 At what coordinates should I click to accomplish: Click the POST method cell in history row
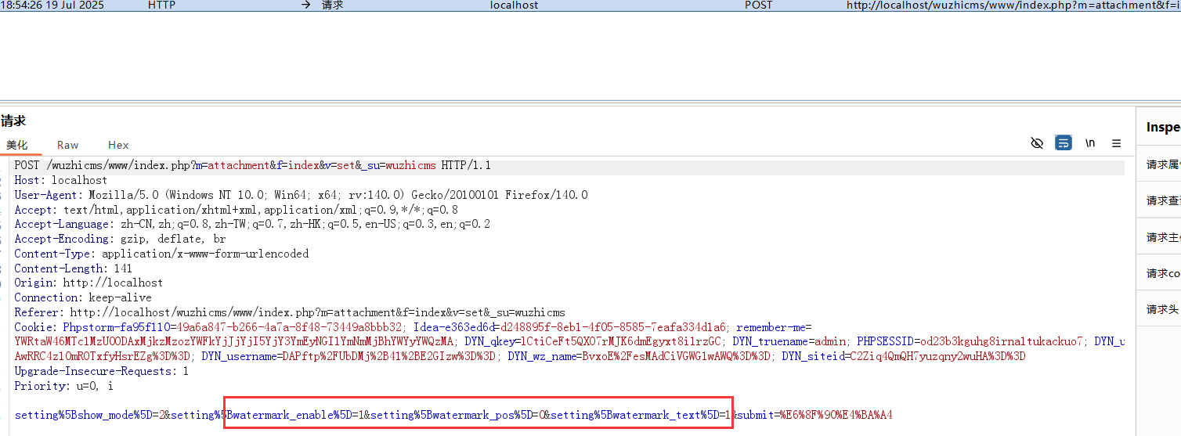pos(758,5)
